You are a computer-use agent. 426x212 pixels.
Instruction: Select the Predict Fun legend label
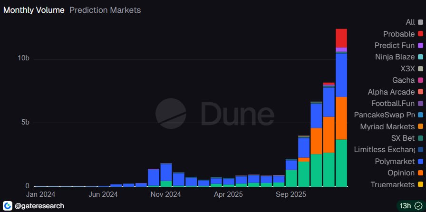(395, 45)
